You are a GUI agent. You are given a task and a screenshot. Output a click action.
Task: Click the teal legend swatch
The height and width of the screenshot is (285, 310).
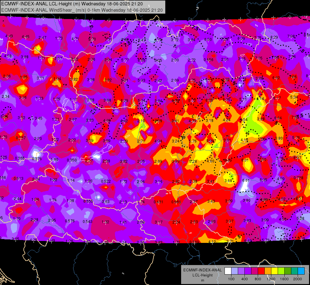point(294,271)
